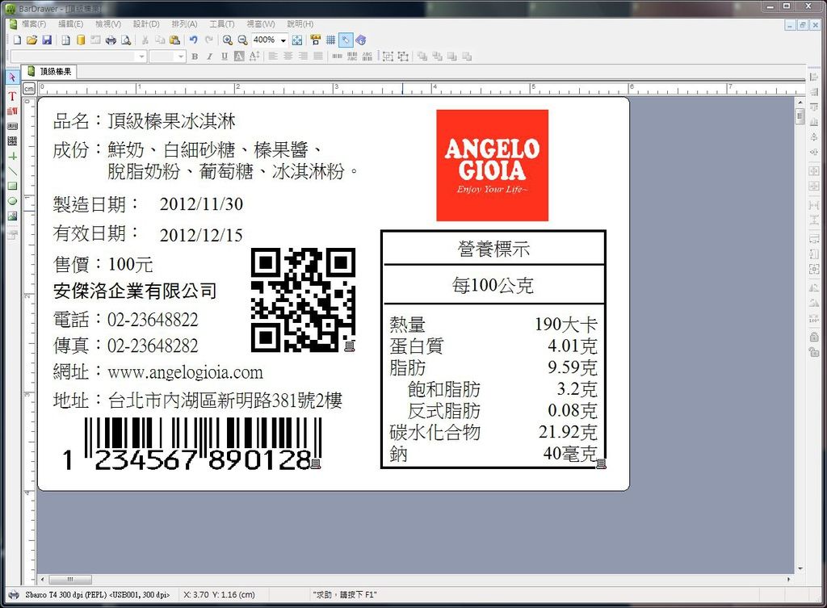The image size is (827, 608).
Task: Toggle left text alignment
Action: click(273, 57)
